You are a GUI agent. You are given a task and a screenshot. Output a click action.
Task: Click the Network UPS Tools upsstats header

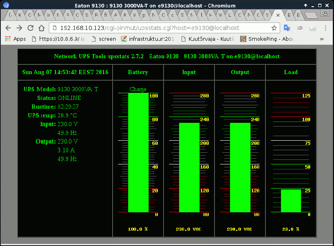(x=167, y=56)
